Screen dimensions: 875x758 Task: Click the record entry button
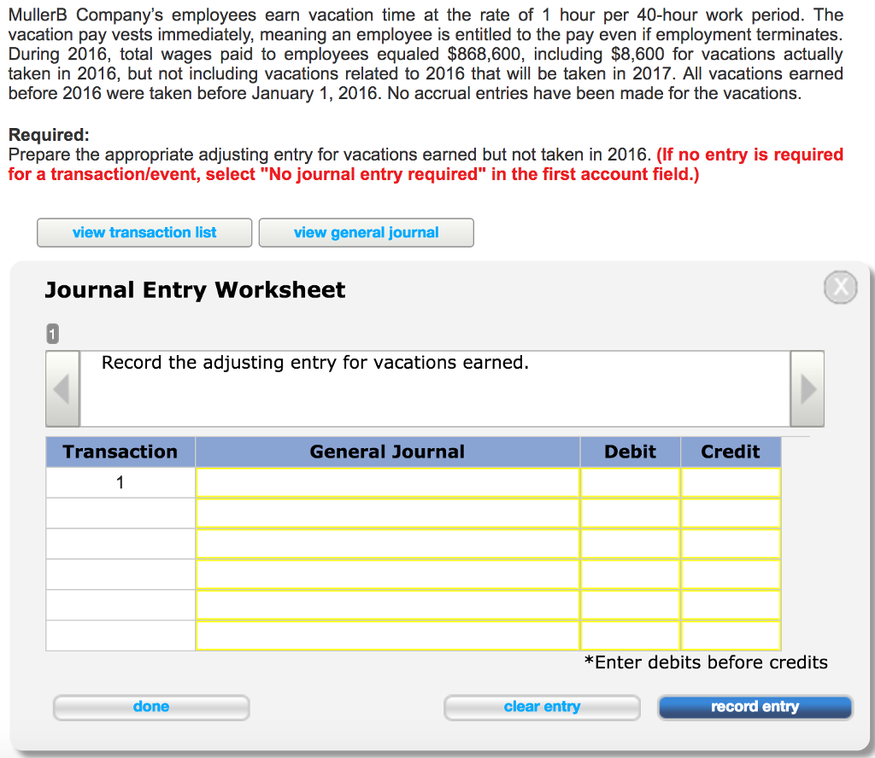[755, 708]
